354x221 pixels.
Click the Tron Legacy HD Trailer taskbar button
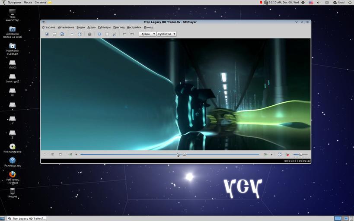pos(26,218)
